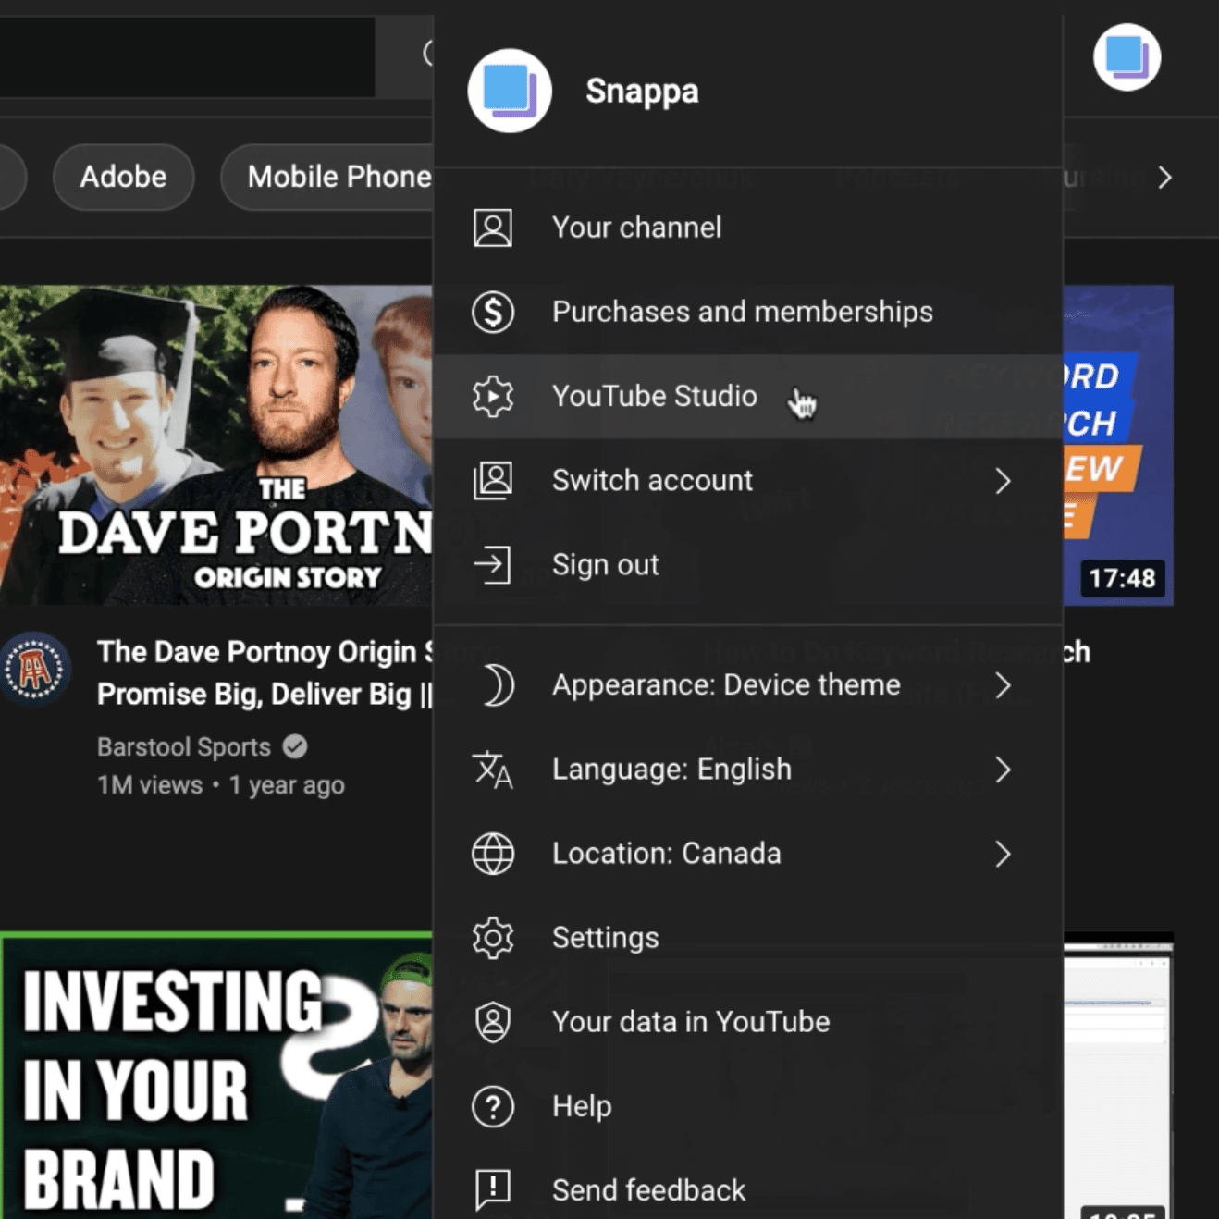Click the YouTube Studio gear-play icon
This screenshot has height=1219, width=1219.
493,396
